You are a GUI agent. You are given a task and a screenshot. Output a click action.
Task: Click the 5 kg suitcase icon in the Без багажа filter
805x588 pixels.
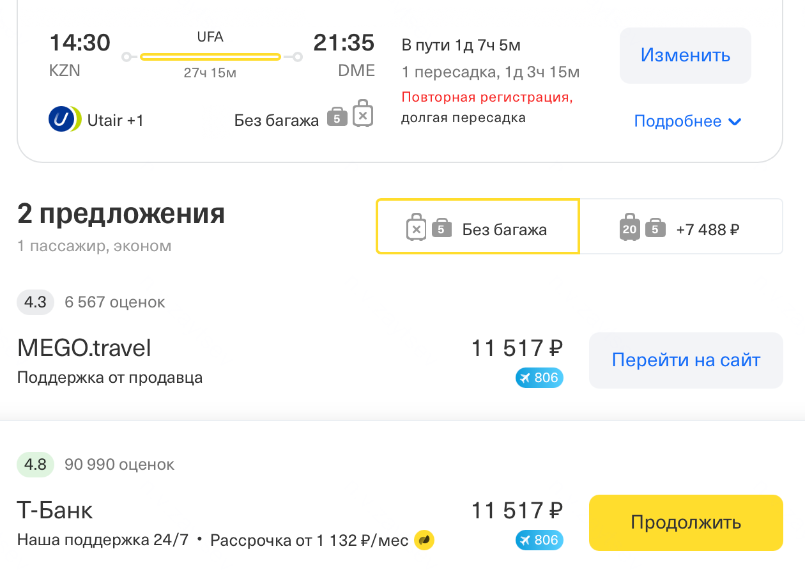coord(440,226)
